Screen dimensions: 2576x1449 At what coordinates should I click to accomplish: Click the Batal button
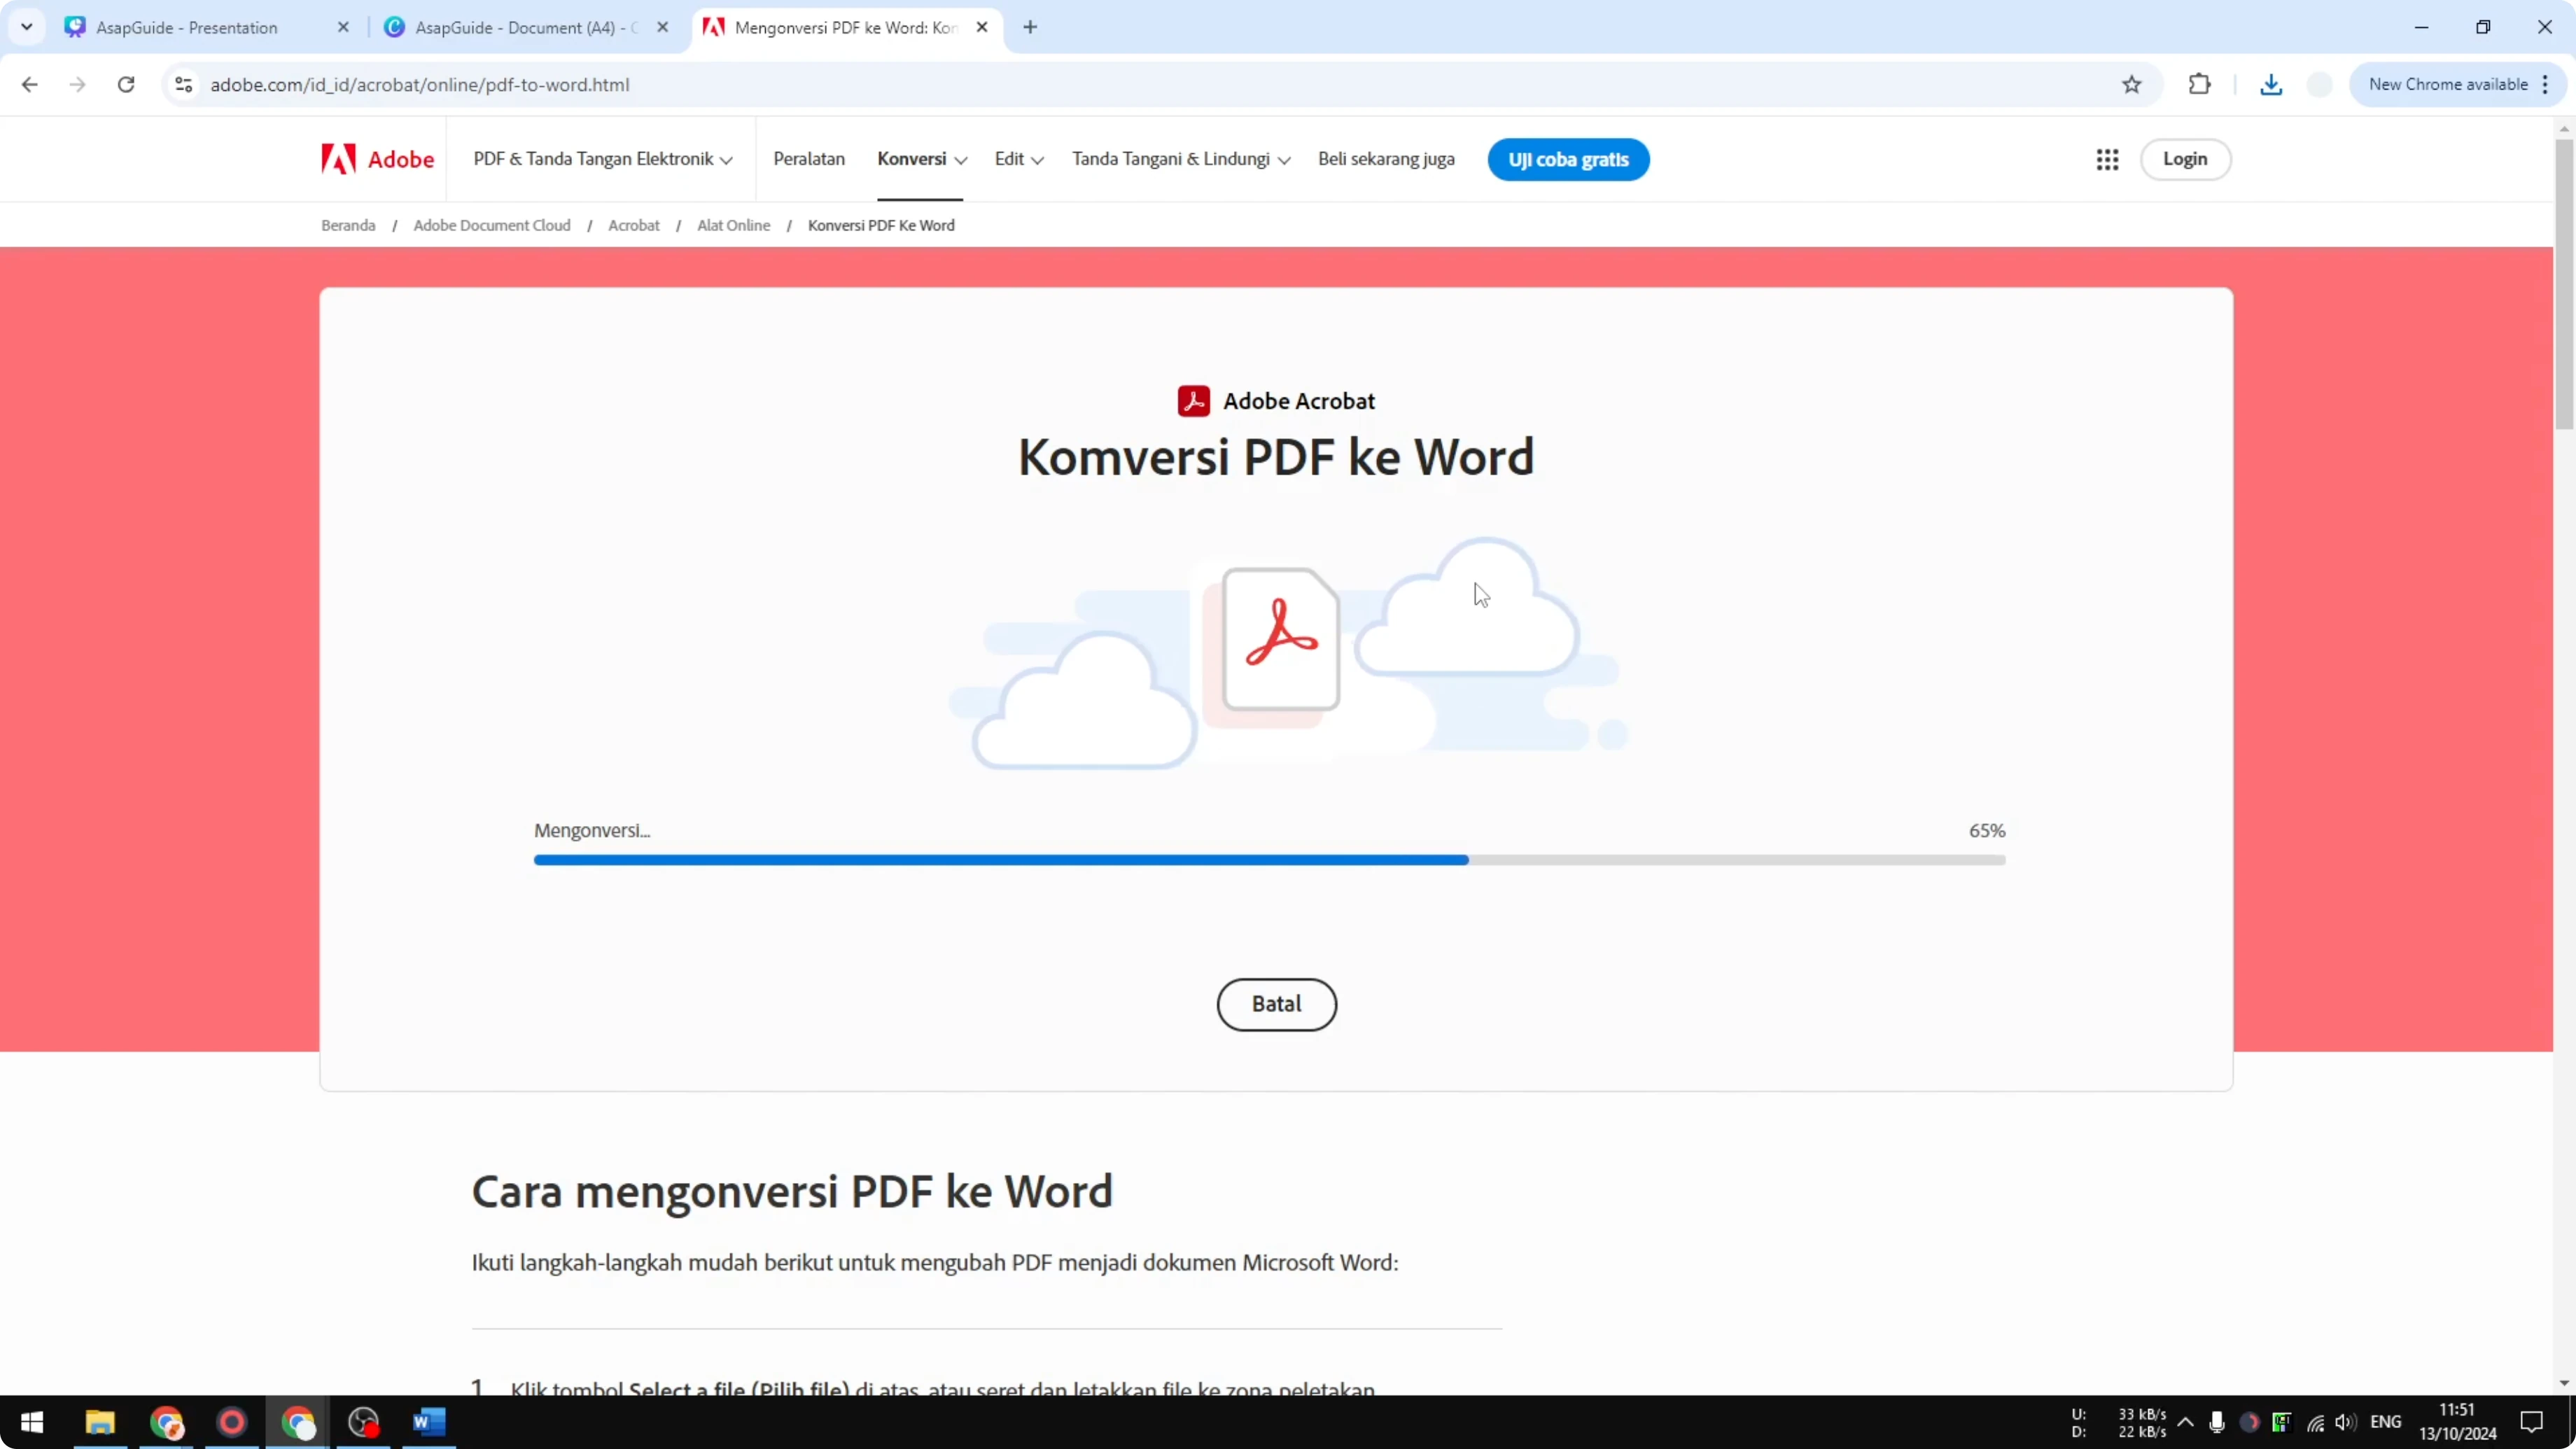[1276, 1004]
